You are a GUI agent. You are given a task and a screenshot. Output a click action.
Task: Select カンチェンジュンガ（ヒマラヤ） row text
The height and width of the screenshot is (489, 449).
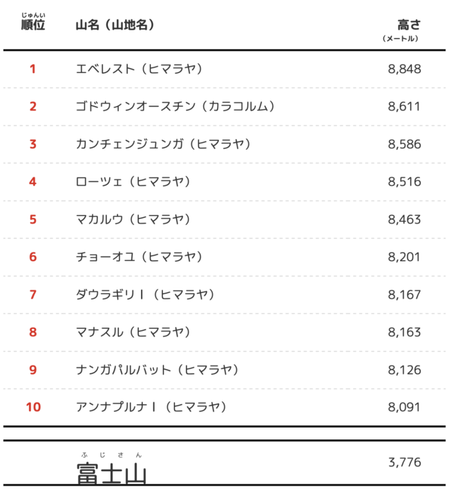163,144
